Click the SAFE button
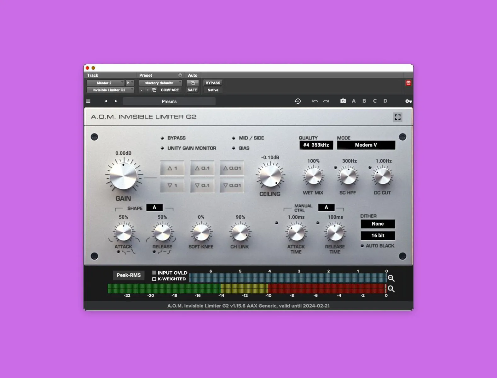The image size is (497, 378). tap(192, 90)
